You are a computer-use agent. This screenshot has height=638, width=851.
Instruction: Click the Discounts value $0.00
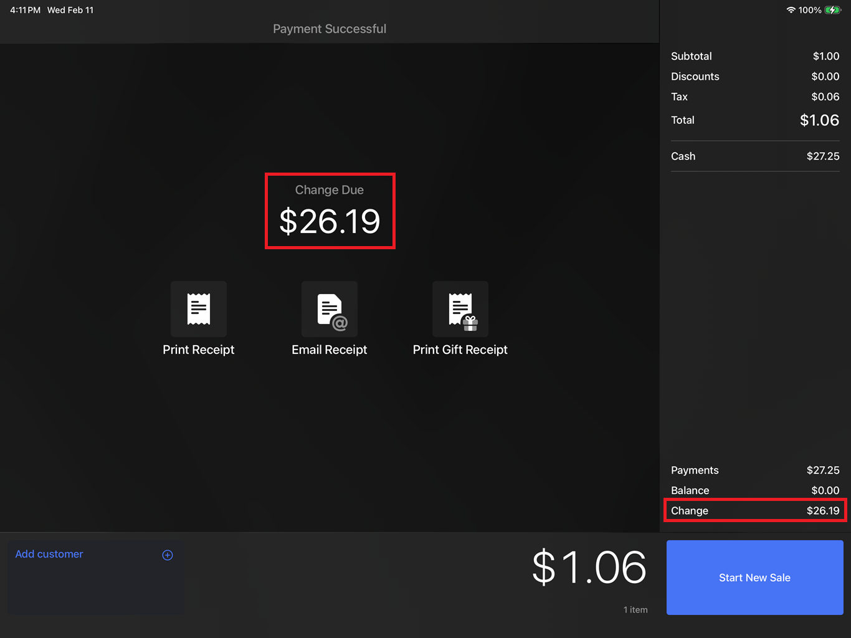(825, 77)
